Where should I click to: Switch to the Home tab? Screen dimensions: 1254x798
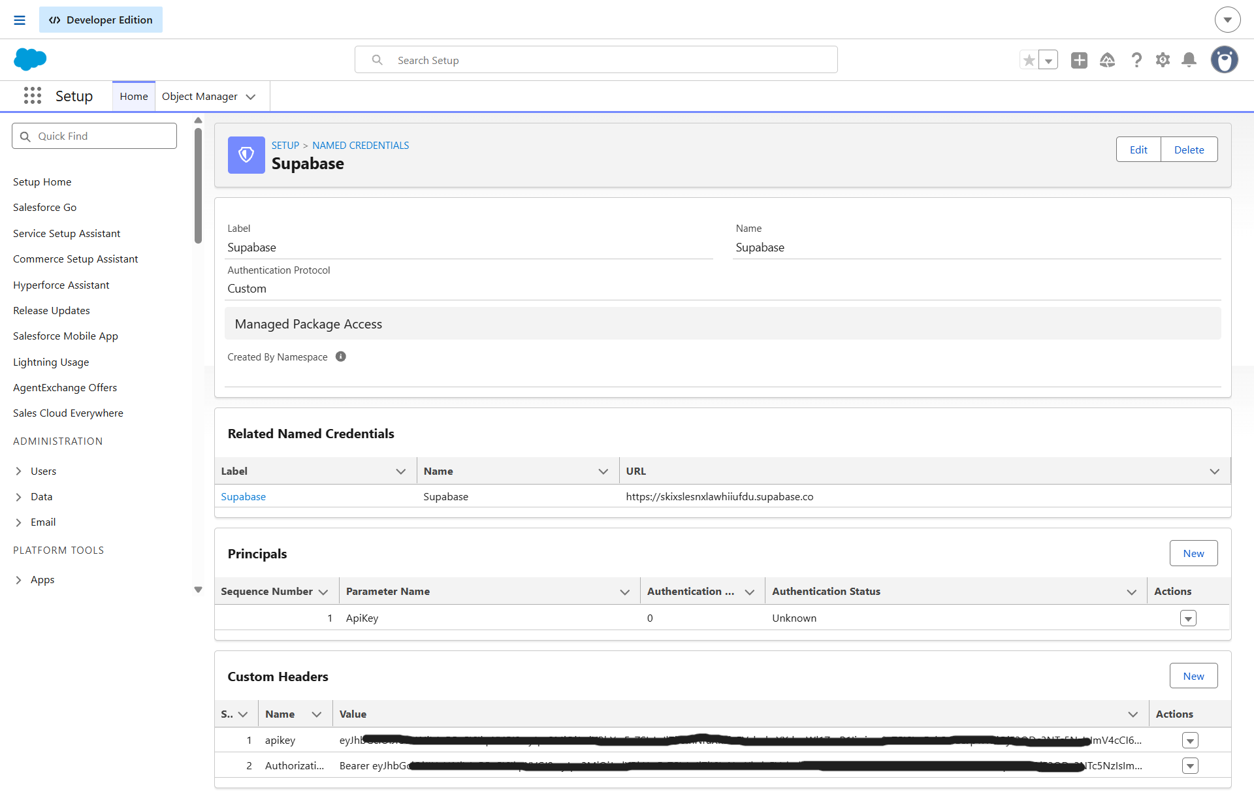(x=134, y=96)
